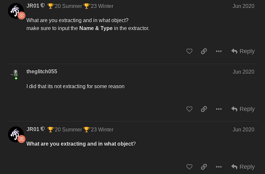Like theglitch055's post with heart icon
This screenshot has height=174, width=265.
pos(189,109)
